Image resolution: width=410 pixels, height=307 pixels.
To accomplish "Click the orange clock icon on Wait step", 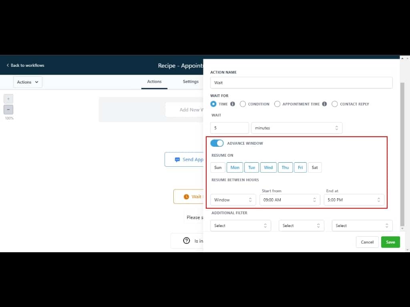I will pos(186,197).
